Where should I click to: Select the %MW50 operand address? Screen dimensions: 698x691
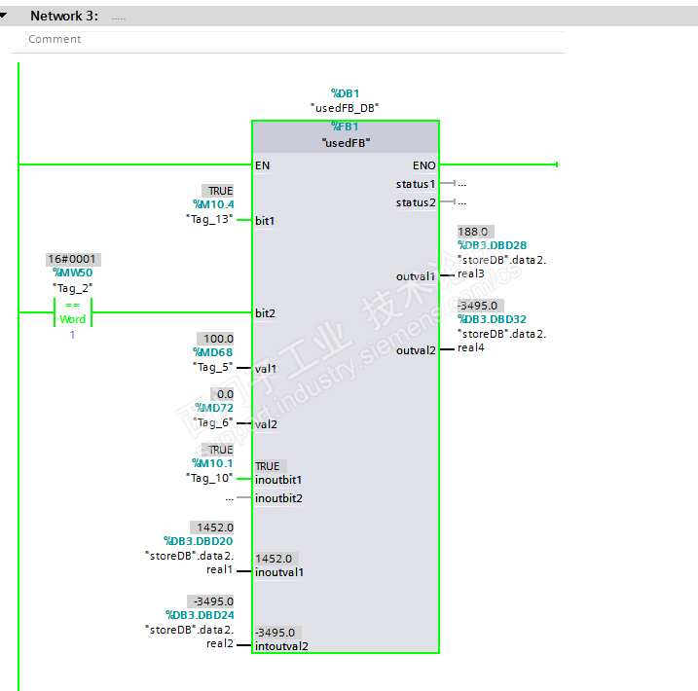tap(73, 273)
